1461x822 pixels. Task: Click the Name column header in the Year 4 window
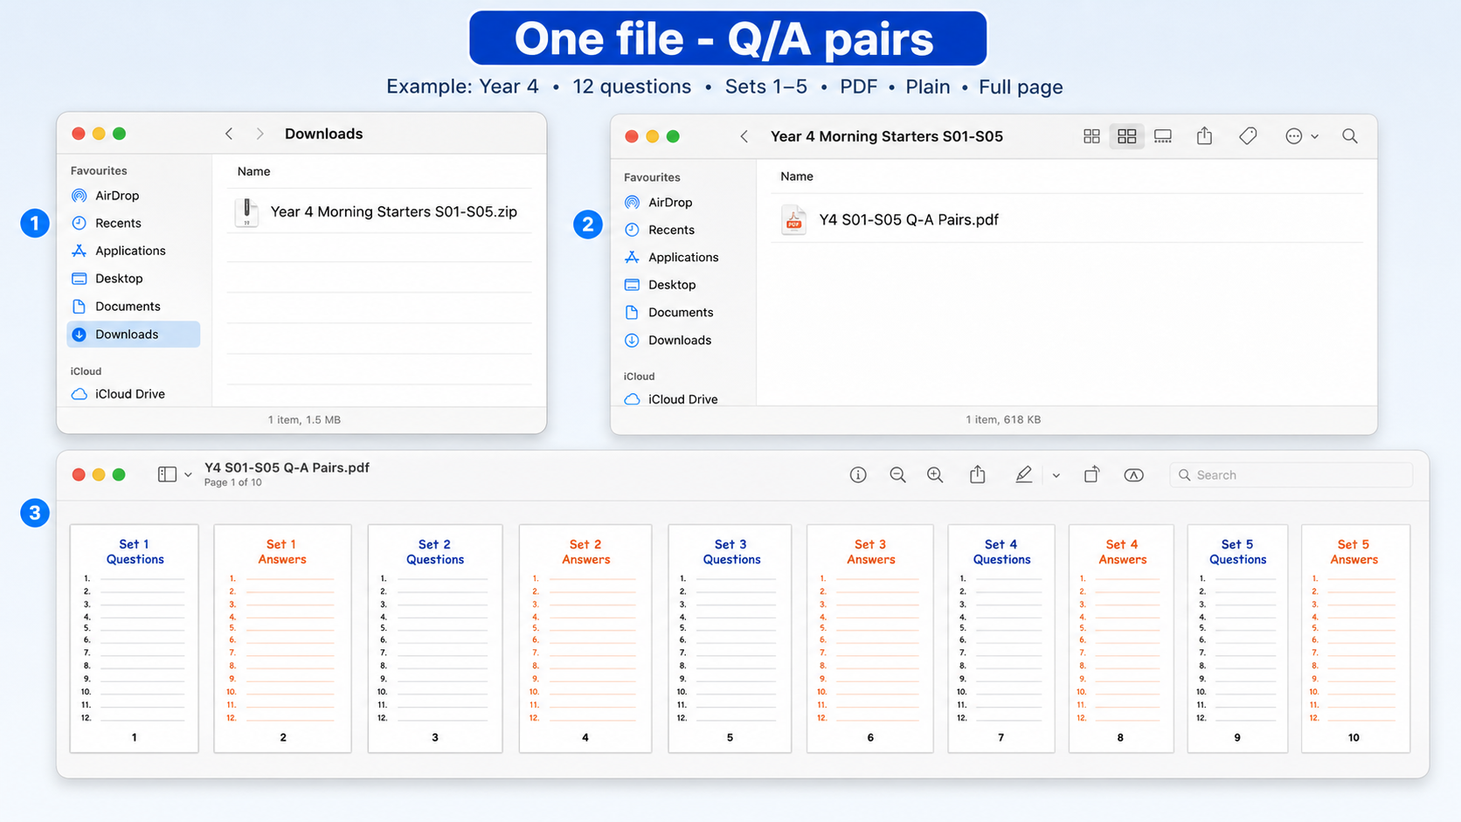pos(796,176)
